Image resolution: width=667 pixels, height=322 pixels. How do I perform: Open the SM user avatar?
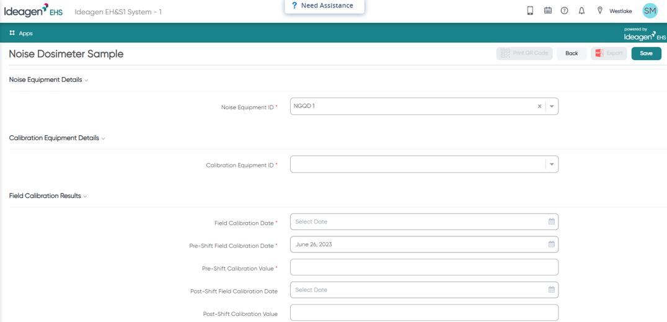click(x=650, y=11)
